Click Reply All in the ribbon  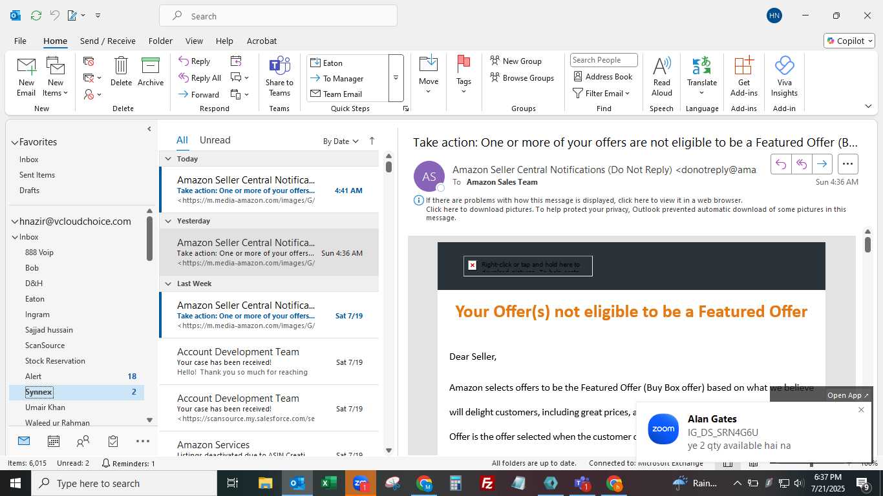click(200, 78)
